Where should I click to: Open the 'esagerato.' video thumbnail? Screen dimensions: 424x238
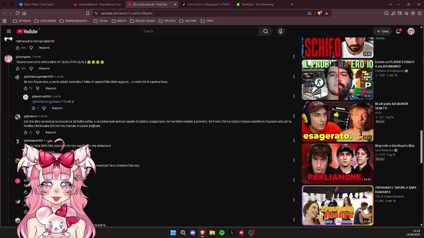click(338, 122)
